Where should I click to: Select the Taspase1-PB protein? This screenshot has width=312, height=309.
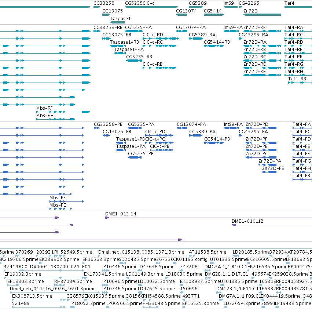pos(121,143)
